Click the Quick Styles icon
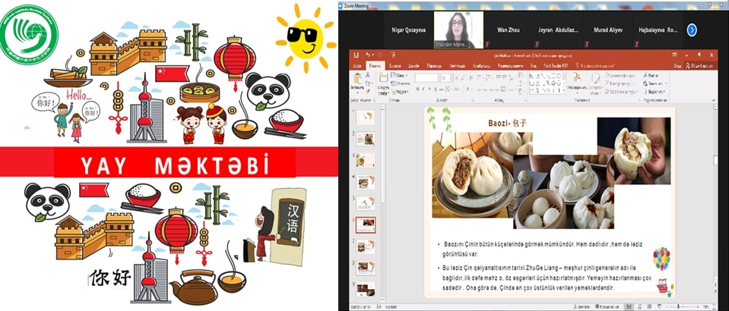This screenshot has width=729, height=311. click(595, 79)
